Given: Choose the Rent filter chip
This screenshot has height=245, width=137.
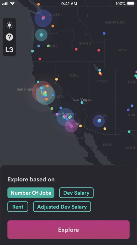Looking at the screenshot, I should [x=18, y=207].
